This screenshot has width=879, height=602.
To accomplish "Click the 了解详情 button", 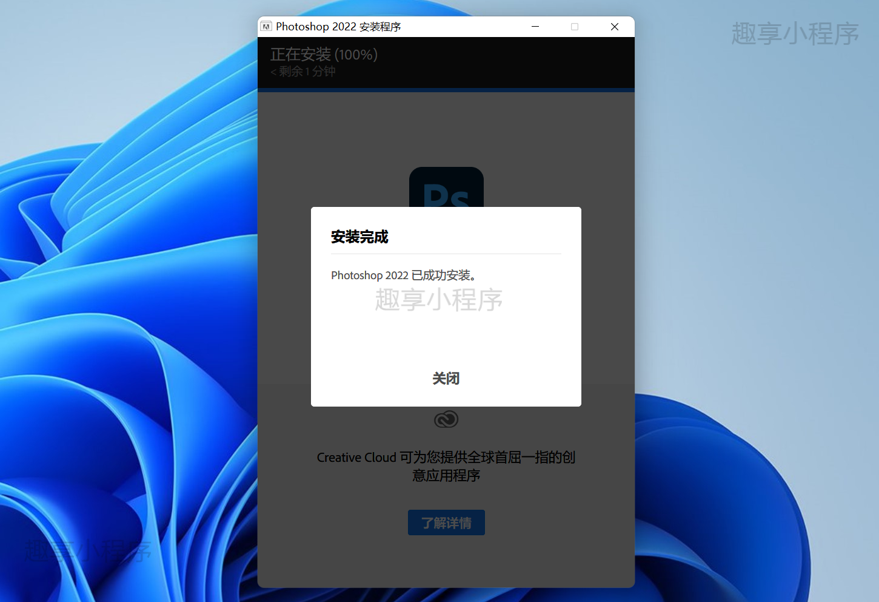I will [446, 523].
